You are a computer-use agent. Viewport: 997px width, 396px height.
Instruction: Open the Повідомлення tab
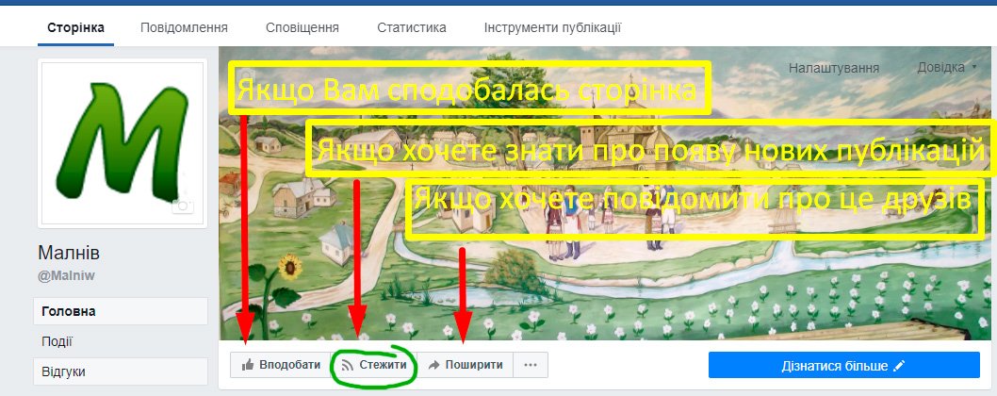pyautogui.click(x=184, y=27)
